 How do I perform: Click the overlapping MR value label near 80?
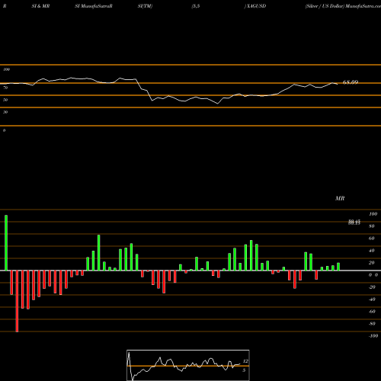pos(354,223)
